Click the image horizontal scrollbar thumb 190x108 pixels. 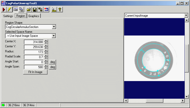click(x=155, y=101)
